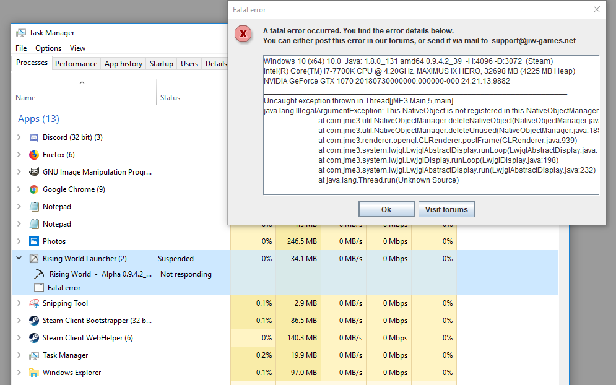The width and height of the screenshot is (616, 385).
Task: Expand the Steam Client WebHelper group
Action: point(19,338)
